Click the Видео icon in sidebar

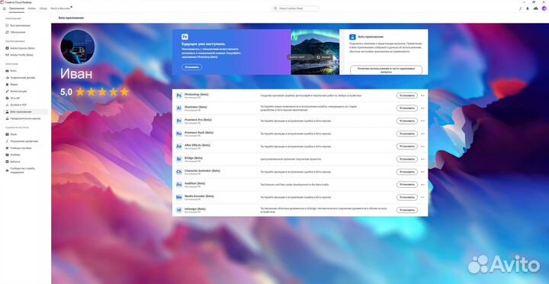coord(7,85)
